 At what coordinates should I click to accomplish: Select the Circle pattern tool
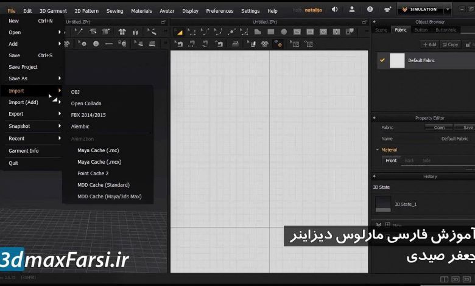[284, 32]
